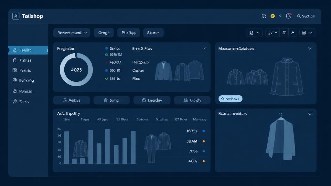331x186 pixels.
Task: Toggle the blue 1675% legend dot
Action: 203,131
